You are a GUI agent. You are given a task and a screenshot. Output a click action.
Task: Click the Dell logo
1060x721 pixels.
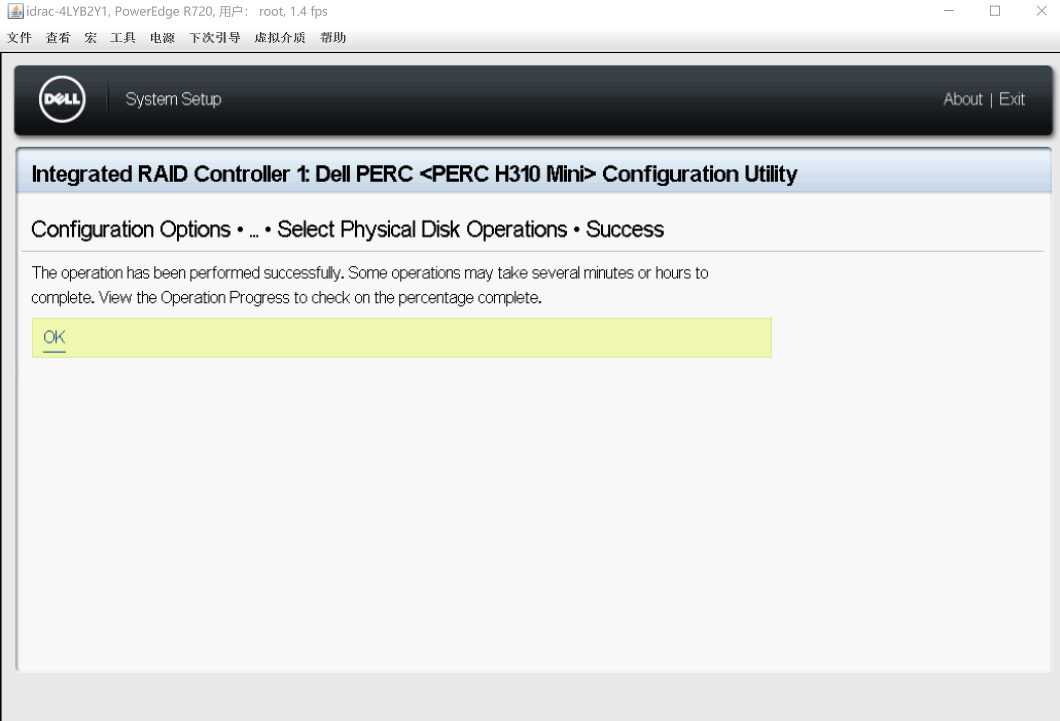(62, 99)
